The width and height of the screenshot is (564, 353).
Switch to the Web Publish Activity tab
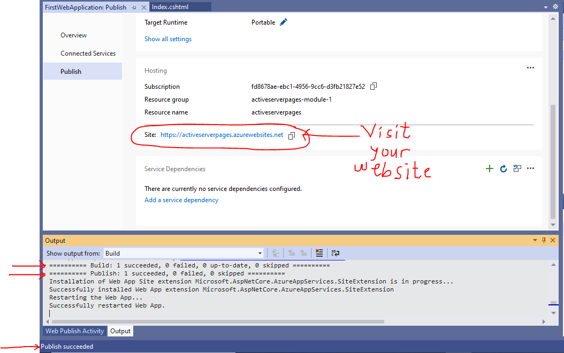74,331
